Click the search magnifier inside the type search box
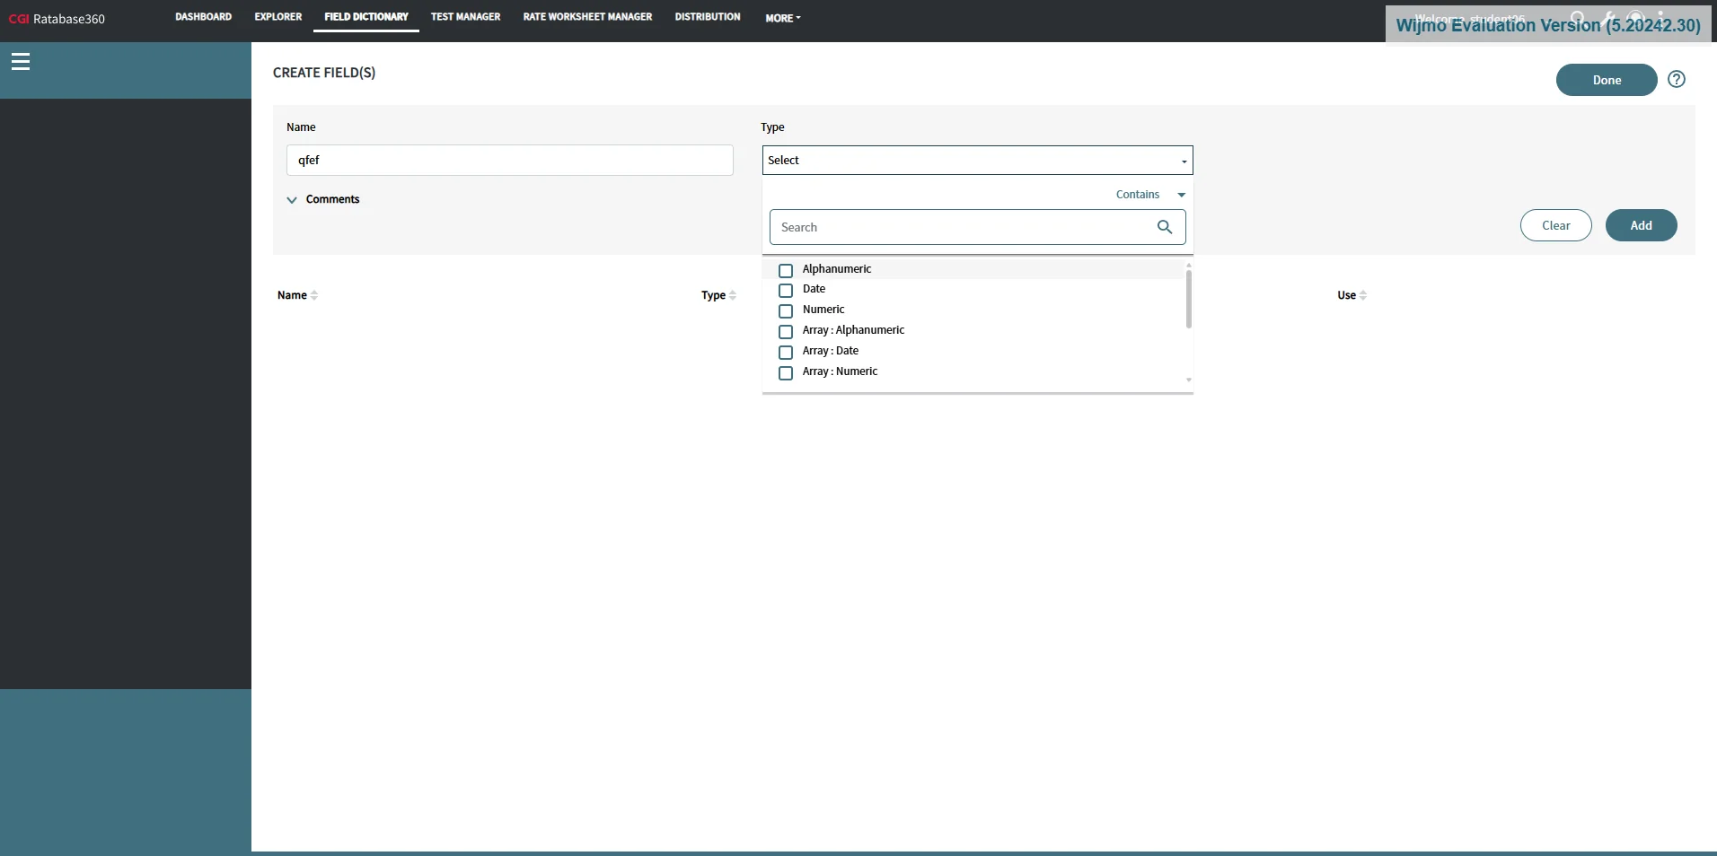The height and width of the screenshot is (856, 1717). tap(1163, 227)
